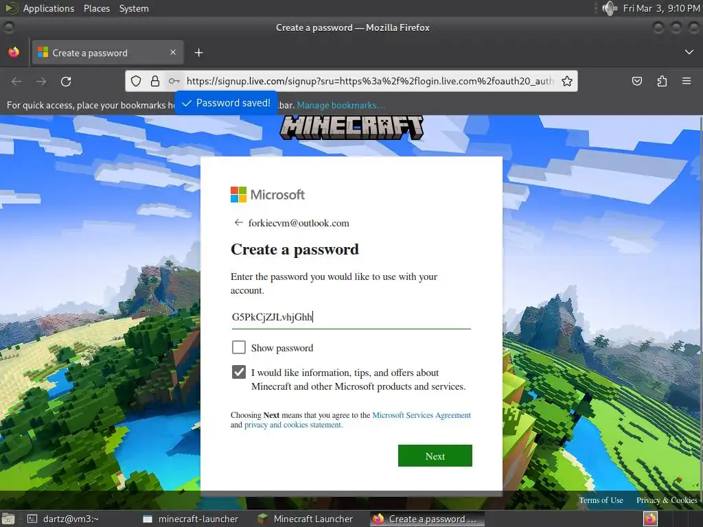
Task: Open the Terms of Use footer link
Action: (x=601, y=500)
